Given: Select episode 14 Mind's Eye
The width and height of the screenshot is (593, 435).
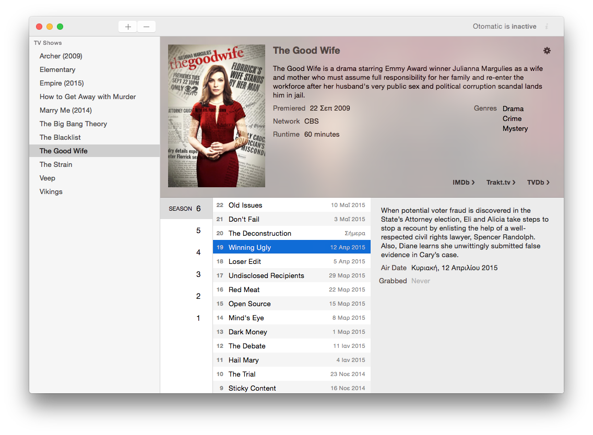Looking at the screenshot, I should pyautogui.click(x=292, y=318).
